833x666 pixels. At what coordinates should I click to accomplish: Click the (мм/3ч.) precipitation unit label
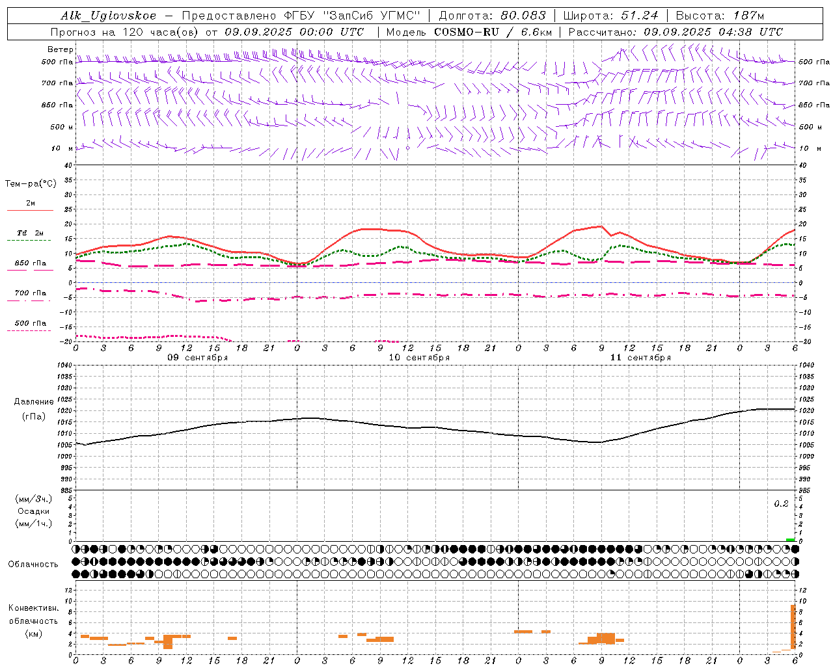click(34, 499)
